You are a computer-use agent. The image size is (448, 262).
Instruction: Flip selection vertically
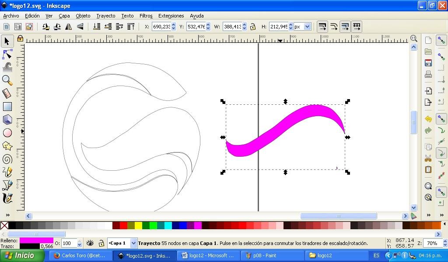coord(80,27)
